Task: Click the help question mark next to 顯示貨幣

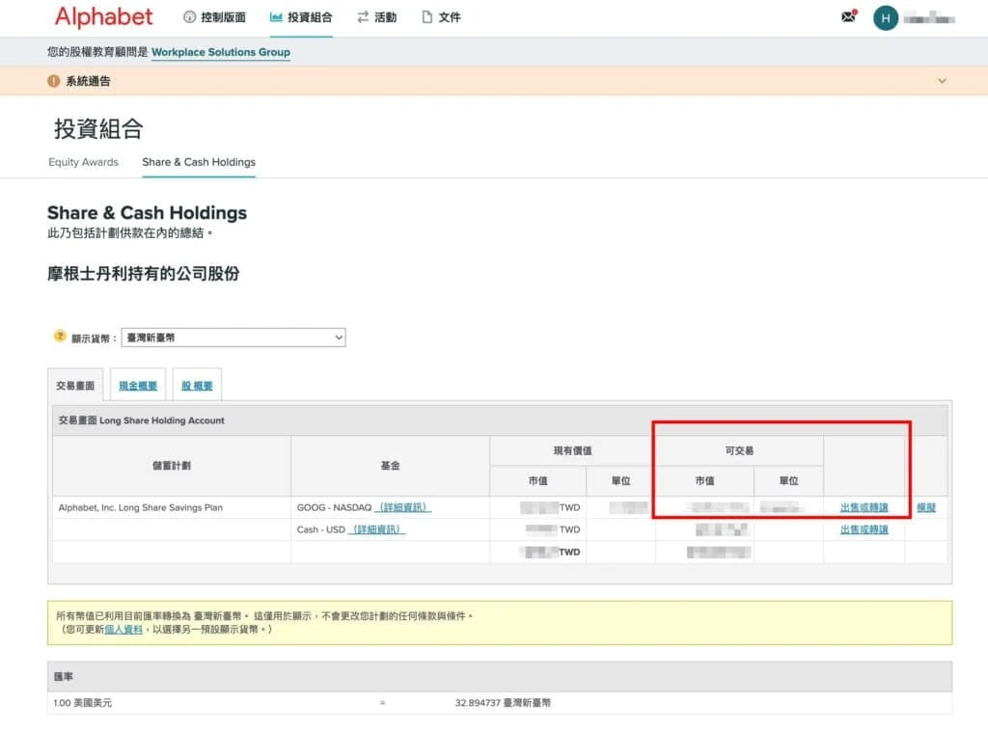Action: coord(60,337)
